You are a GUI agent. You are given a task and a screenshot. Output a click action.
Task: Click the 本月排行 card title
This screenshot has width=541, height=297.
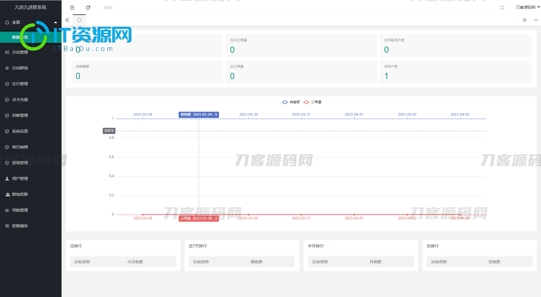click(x=316, y=246)
